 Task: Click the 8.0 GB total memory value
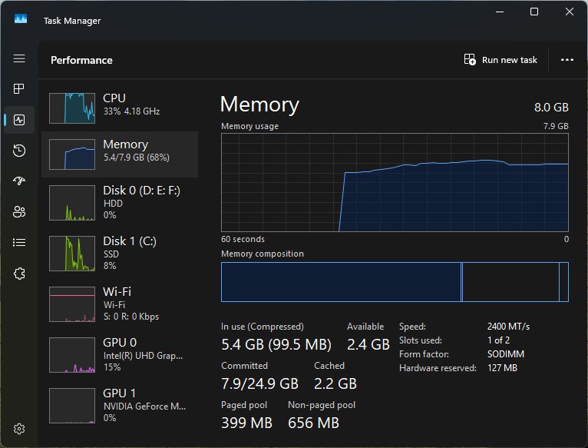tap(551, 108)
